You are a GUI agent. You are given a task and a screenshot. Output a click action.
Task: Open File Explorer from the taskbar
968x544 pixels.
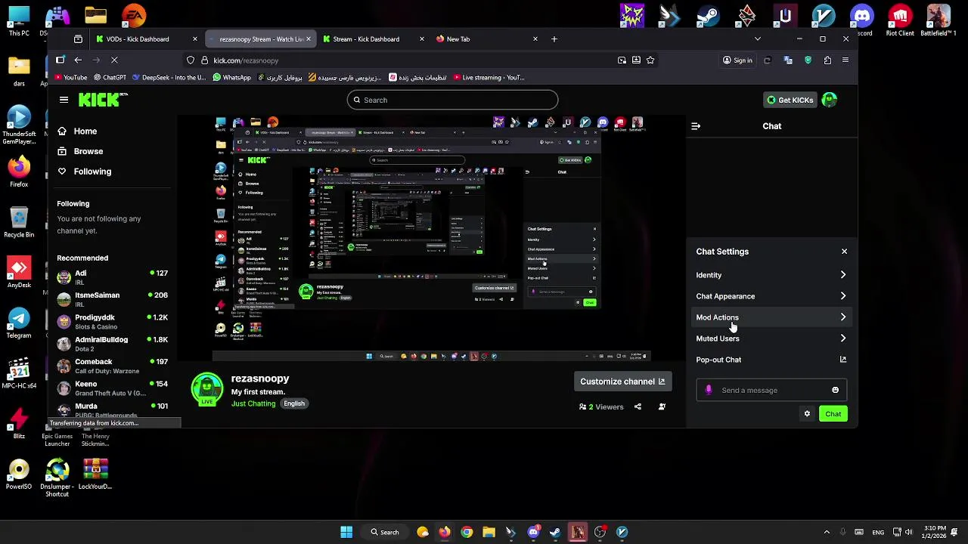[x=489, y=532]
